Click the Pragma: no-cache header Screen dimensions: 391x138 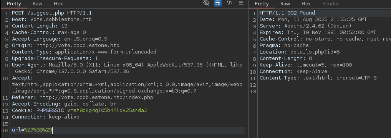(284, 45)
